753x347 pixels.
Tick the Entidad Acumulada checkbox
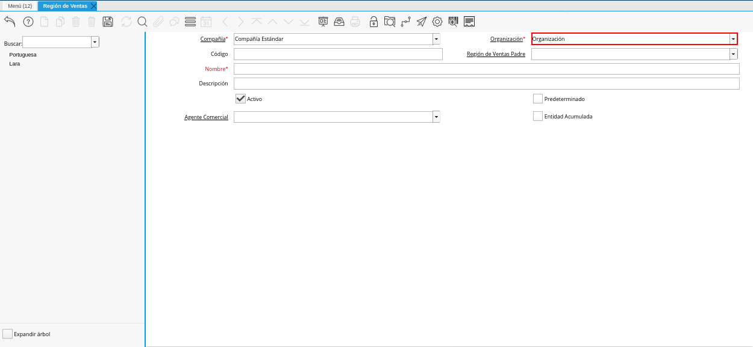pyautogui.click(x=538, y=116)
